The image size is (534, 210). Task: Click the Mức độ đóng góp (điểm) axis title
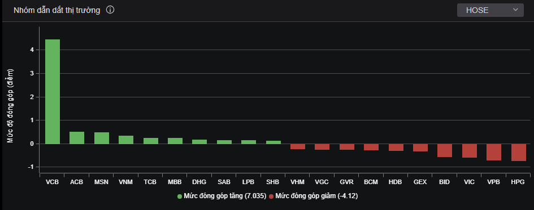tap(11, 105)
